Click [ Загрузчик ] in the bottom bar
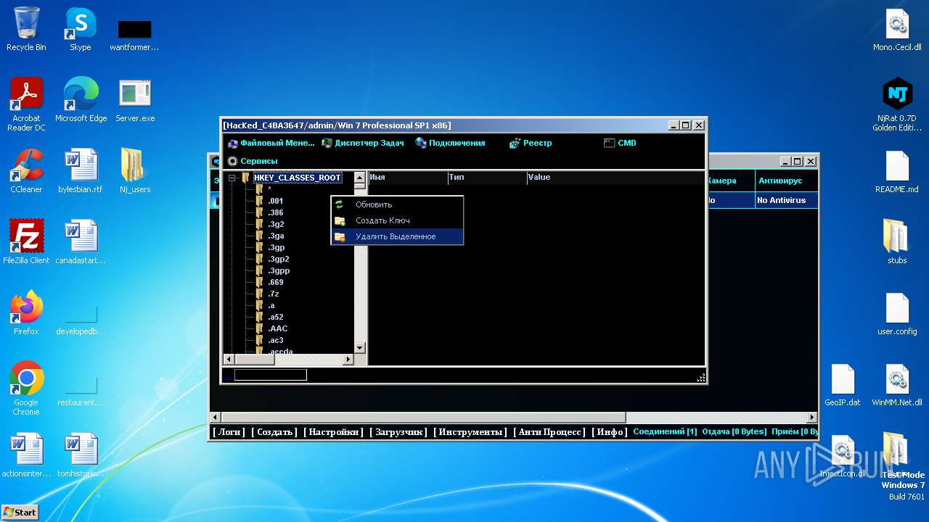929x522 pixels. [x=398, y=432]
